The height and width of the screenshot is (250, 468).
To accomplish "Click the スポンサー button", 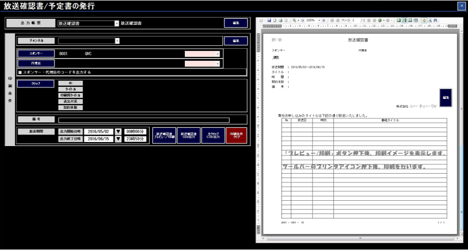I will 36,54.
